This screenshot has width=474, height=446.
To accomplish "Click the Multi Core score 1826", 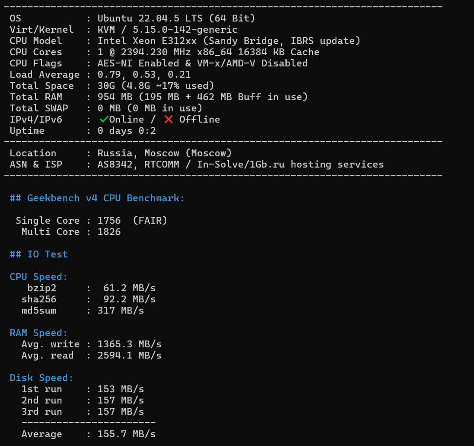I will tap(109, 232).
